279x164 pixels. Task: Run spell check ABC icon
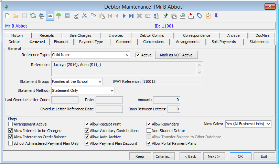(x=76, y=16)
